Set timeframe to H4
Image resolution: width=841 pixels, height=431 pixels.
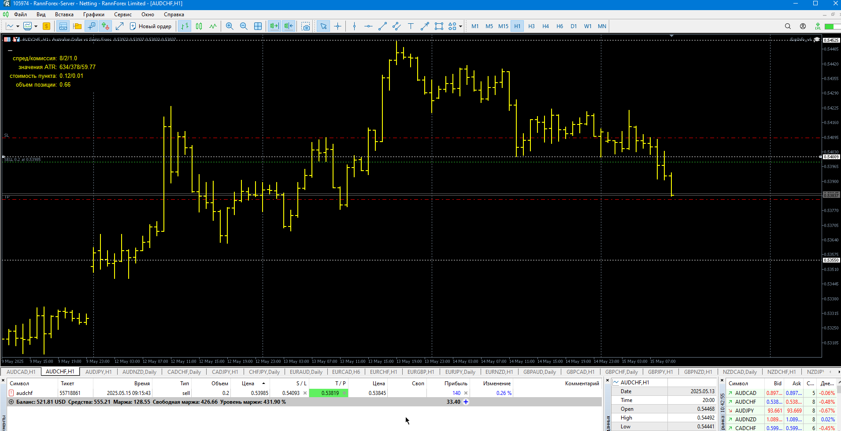545,26
